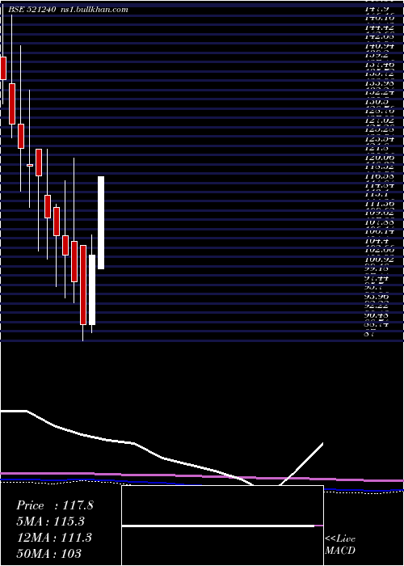Click the 100.92 price axis label
Viewport: 404px width, 566px height.
(x=380, y=260)
